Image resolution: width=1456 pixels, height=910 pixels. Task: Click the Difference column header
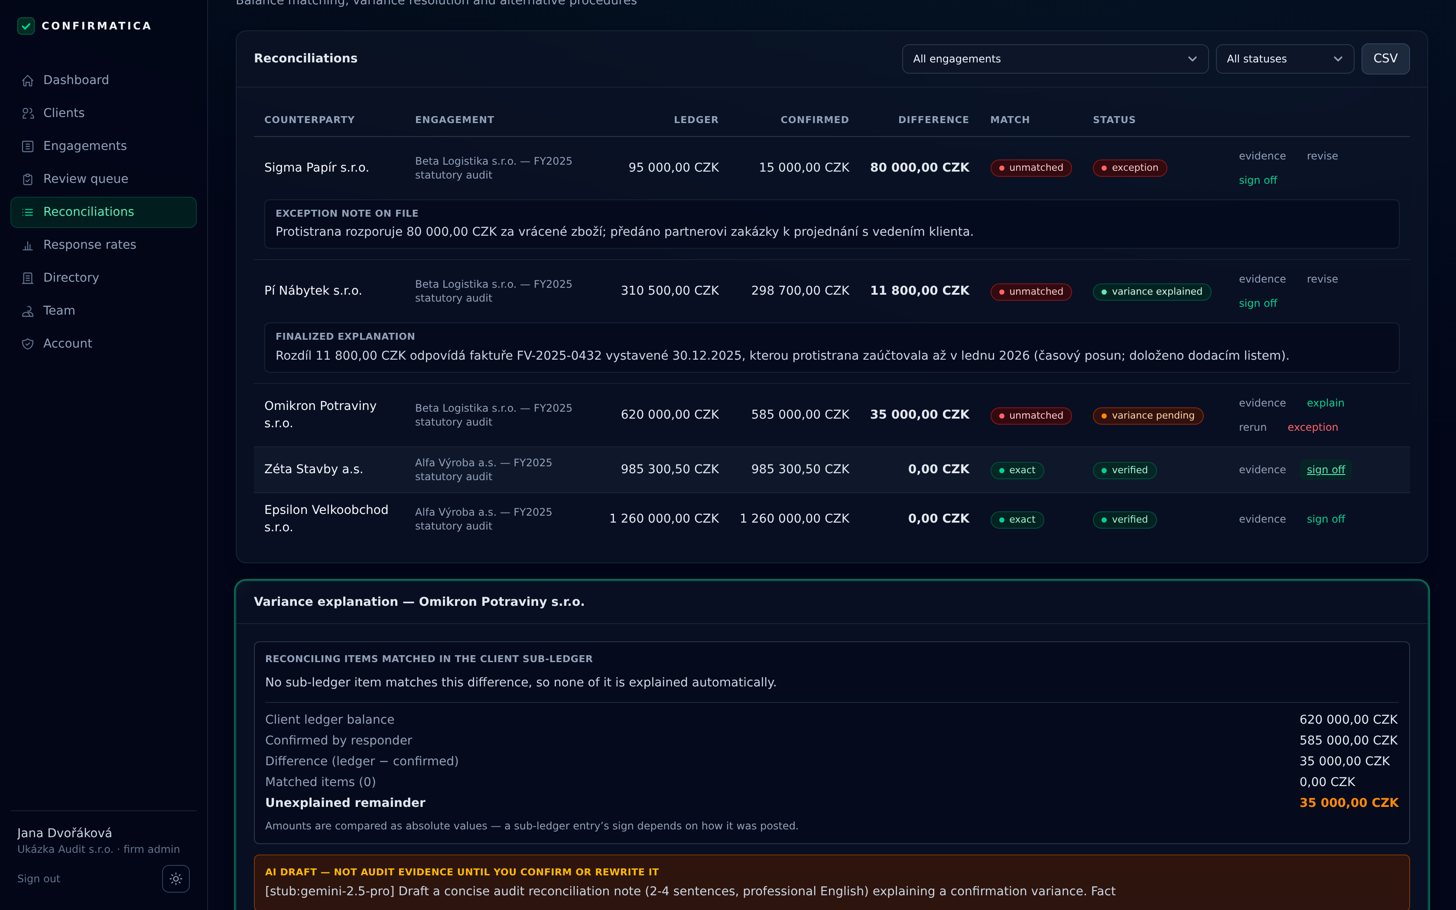coord(933,120)
